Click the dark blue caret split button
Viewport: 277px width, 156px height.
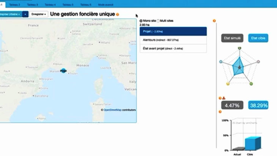tap(25, 14)
